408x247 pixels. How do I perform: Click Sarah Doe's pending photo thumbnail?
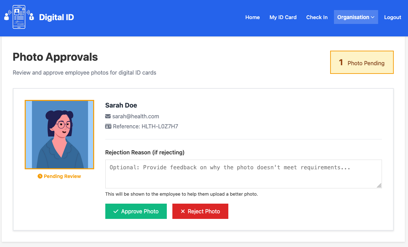[59, 135]
